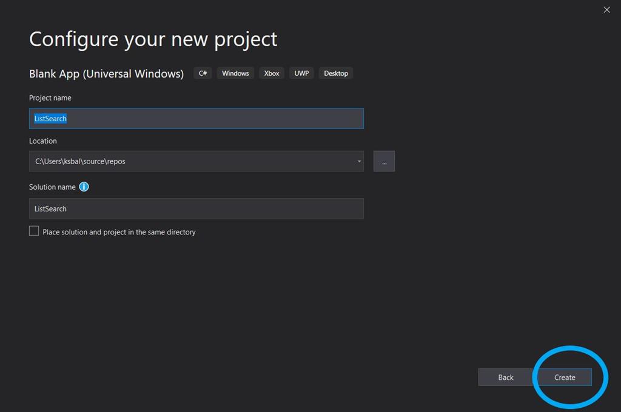Click the C# language tag
Viewport: 621px width, 412px height.
203,73
